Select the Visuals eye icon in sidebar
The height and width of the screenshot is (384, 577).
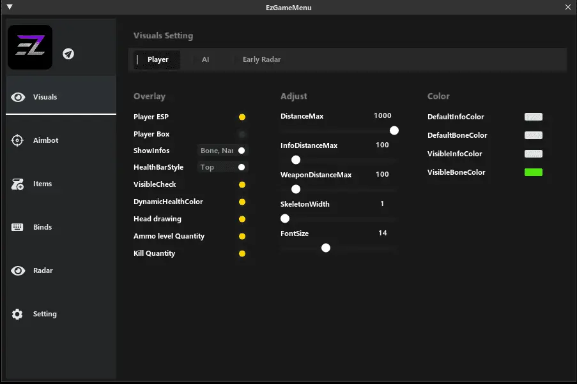tap(18, 97)
